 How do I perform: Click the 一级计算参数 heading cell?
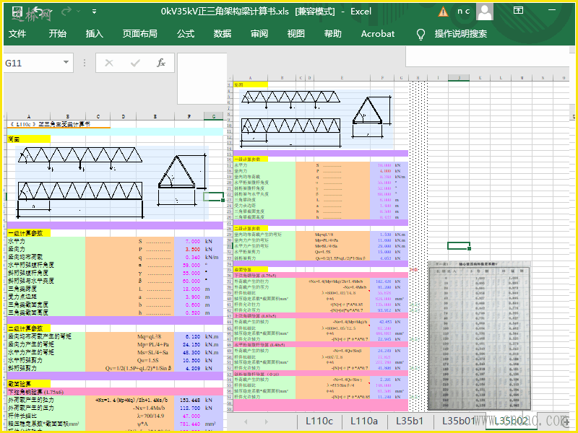point(28,233)
